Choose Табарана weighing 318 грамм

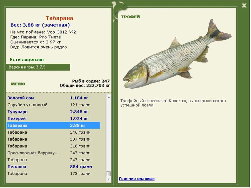[x=53, y=146]
